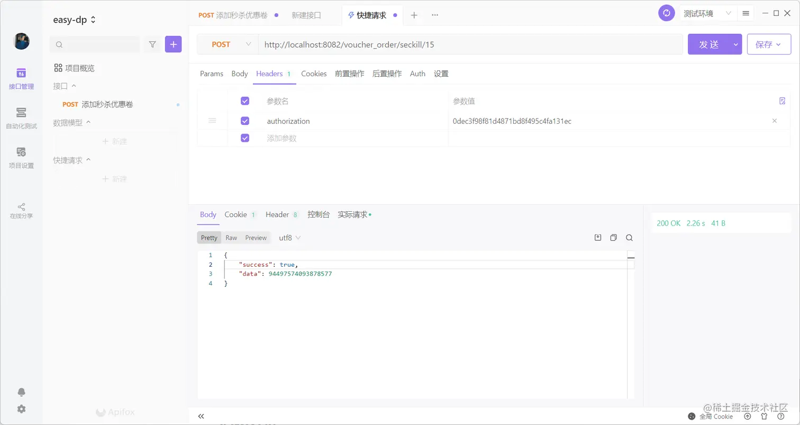Click the shirt theme icon in status bar
The height and width of the screenshot is (425, 800).
point(764,417)
